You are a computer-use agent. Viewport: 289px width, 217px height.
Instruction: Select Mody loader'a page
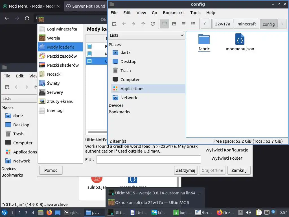60,47
